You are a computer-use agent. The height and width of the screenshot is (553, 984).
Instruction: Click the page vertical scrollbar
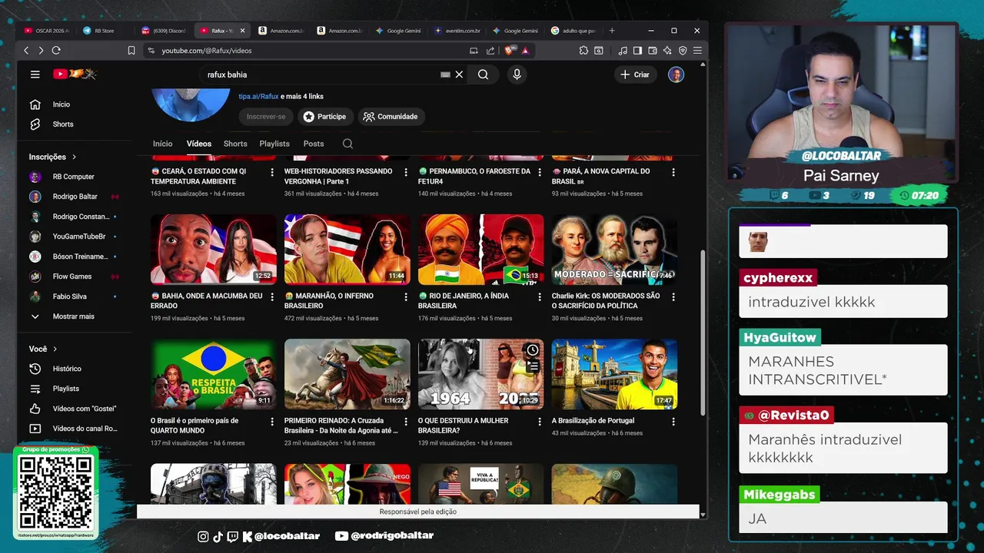[x=703, y=332]
